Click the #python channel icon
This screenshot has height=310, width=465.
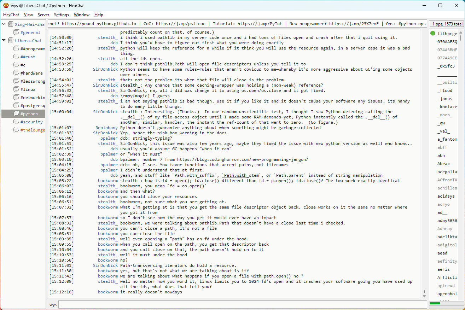click(16, 114)
